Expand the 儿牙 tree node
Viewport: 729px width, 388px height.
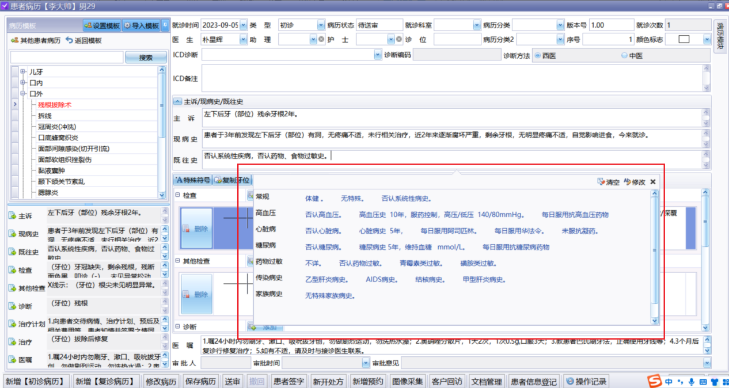23,72
